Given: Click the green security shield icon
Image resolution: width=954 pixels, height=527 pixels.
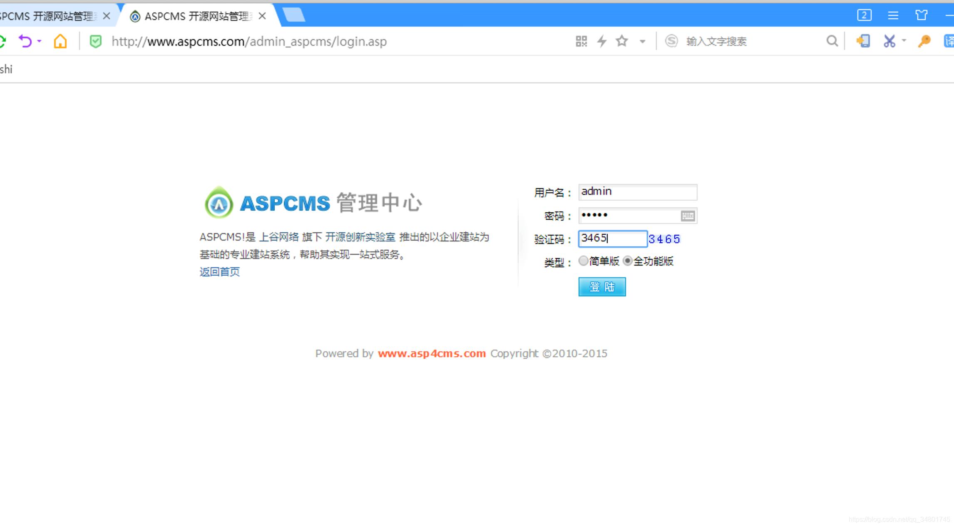Looking at the screenshot, I should pos(96,41).
